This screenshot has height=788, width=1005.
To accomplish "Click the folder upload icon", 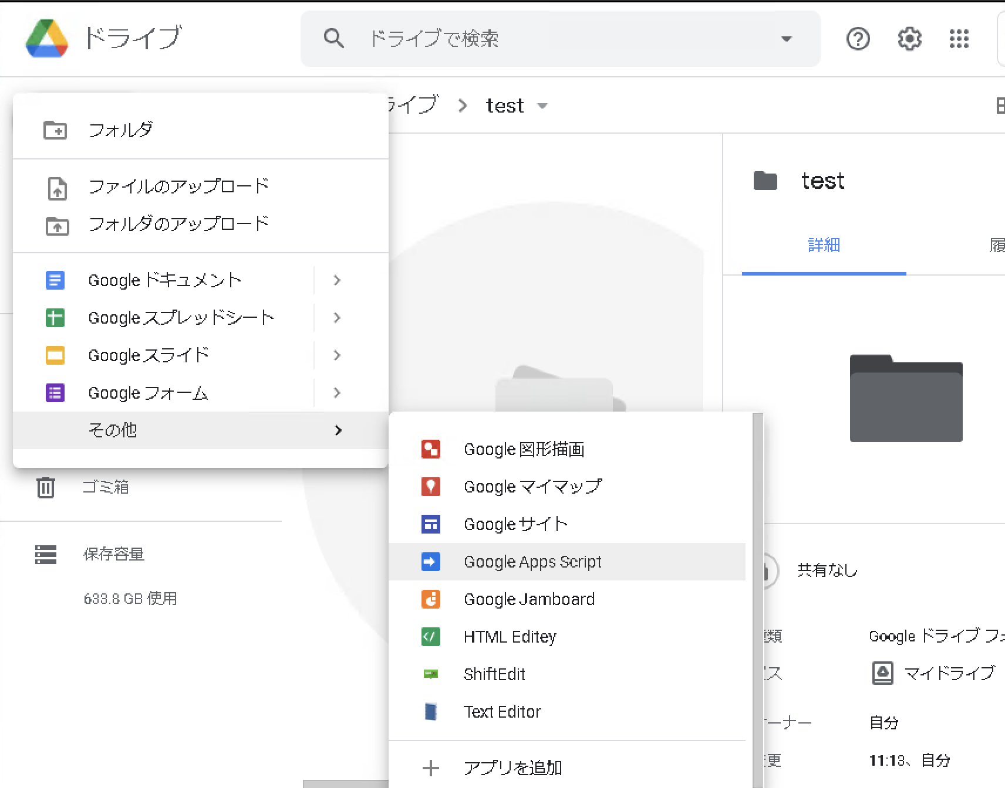I will (x=57, y=226).
